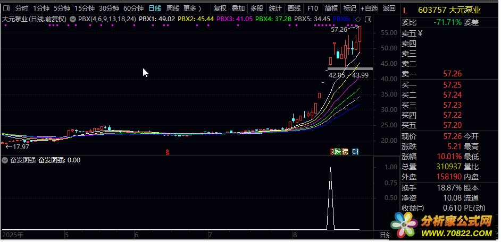
Task: Click the 买四 price 57.22
Action: point(453,115)
